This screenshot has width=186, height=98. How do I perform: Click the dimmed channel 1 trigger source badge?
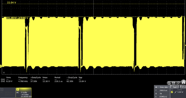point(172,90)
